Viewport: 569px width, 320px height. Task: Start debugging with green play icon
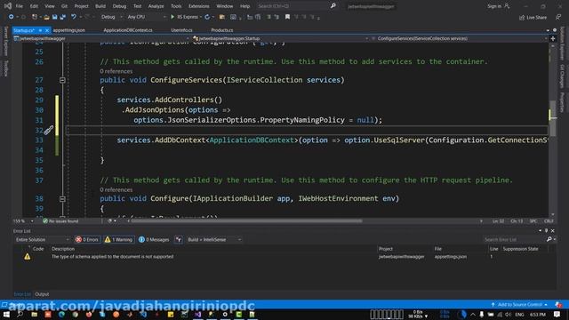(172, 17)
